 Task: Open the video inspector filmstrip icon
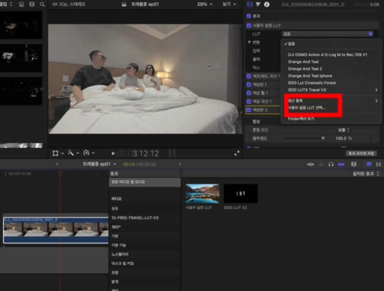(x=250, y=4)
